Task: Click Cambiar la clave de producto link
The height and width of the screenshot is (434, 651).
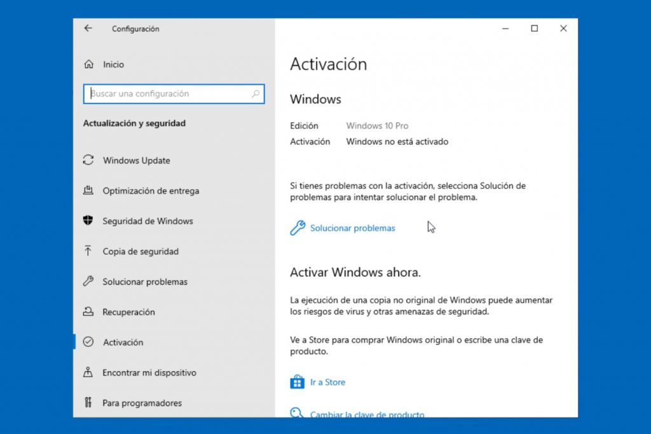Action: point(367,414)
